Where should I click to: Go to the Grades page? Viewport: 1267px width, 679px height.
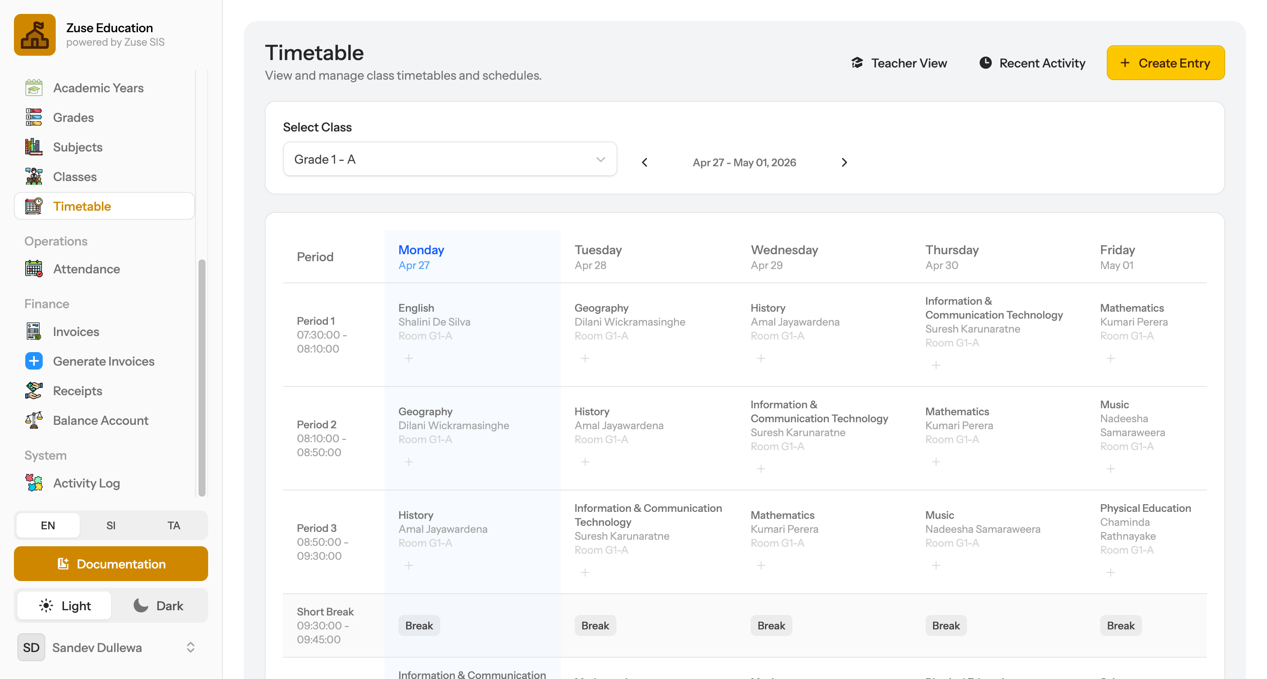click(104, 118)
